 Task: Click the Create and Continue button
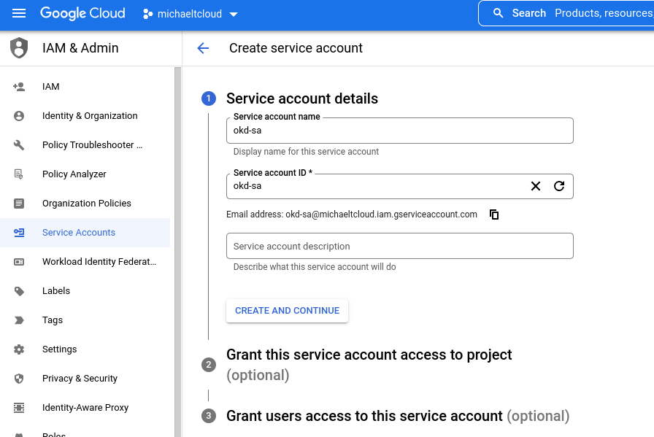287,311
